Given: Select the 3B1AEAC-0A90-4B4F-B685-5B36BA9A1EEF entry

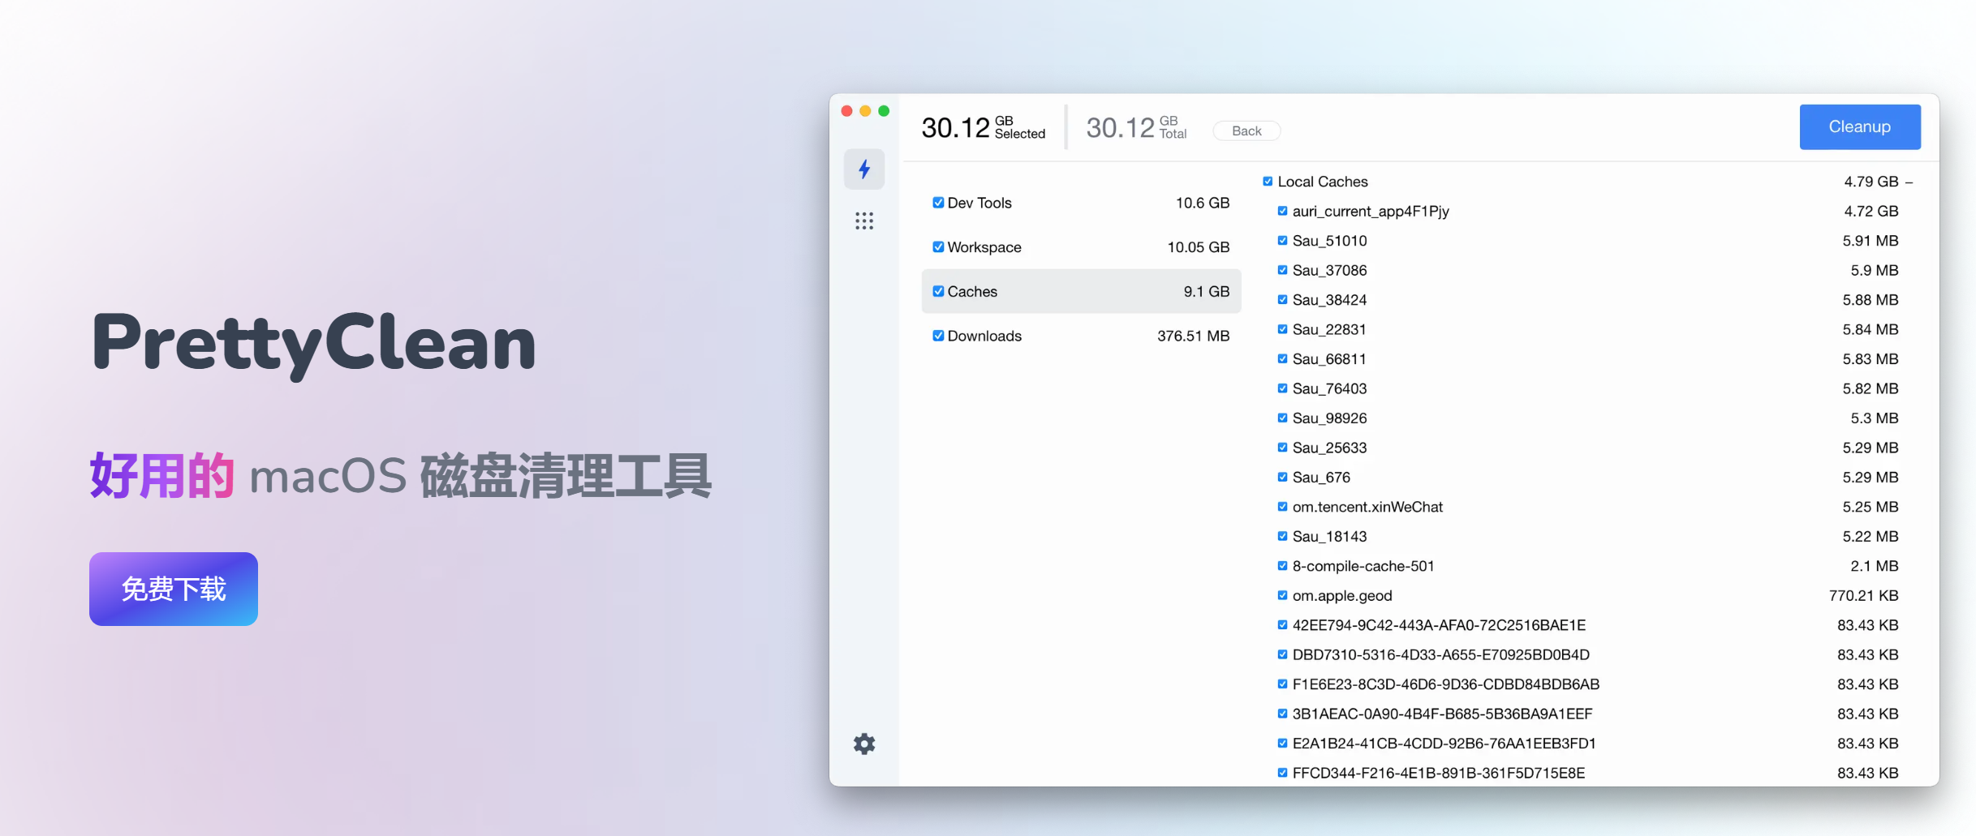Looking at the screenshot, I should coord(1587,714).
